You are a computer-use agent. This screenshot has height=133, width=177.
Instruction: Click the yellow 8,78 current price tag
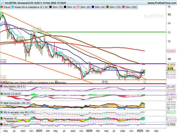click(170, 69)
